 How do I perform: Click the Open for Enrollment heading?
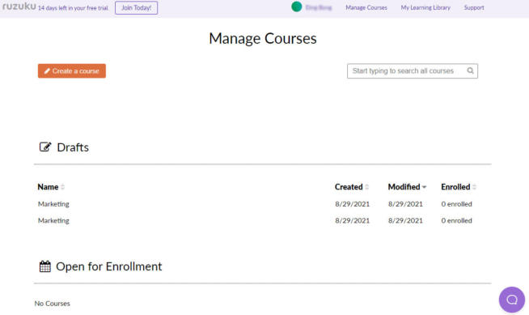pyautogui.click(x=109, y=266)
